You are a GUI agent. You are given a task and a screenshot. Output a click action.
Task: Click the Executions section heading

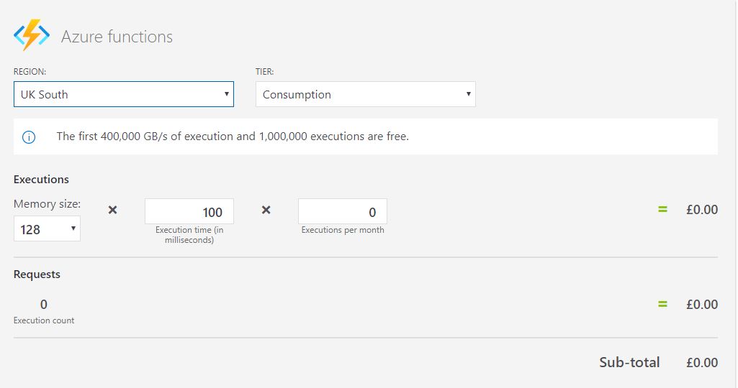(x=41, y=180)
